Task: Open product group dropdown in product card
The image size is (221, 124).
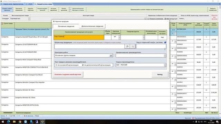Action: (144, 38)
